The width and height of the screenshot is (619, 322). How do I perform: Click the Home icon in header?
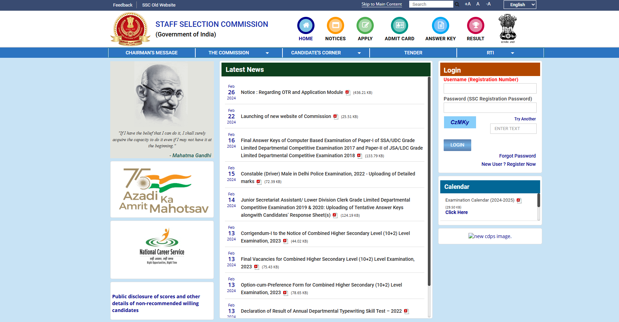306,25
